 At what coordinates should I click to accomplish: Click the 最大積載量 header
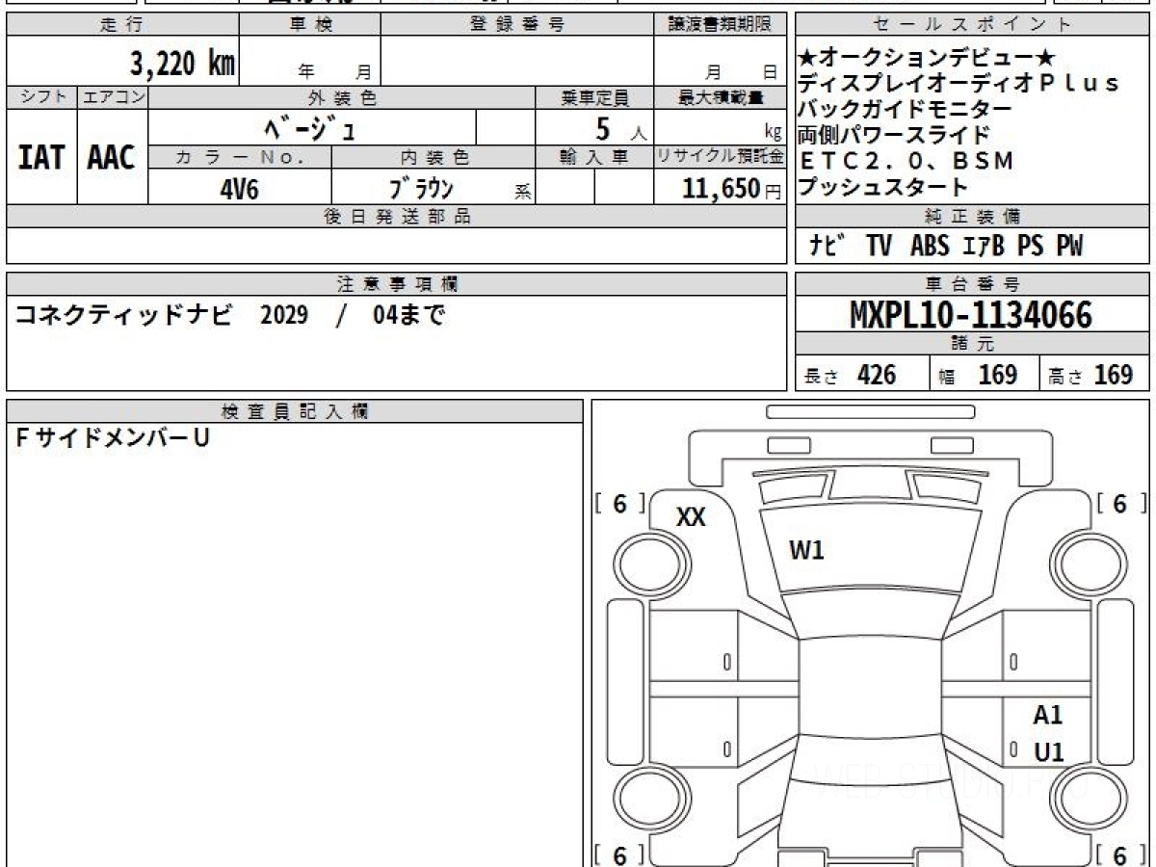(x=720, y=97)
